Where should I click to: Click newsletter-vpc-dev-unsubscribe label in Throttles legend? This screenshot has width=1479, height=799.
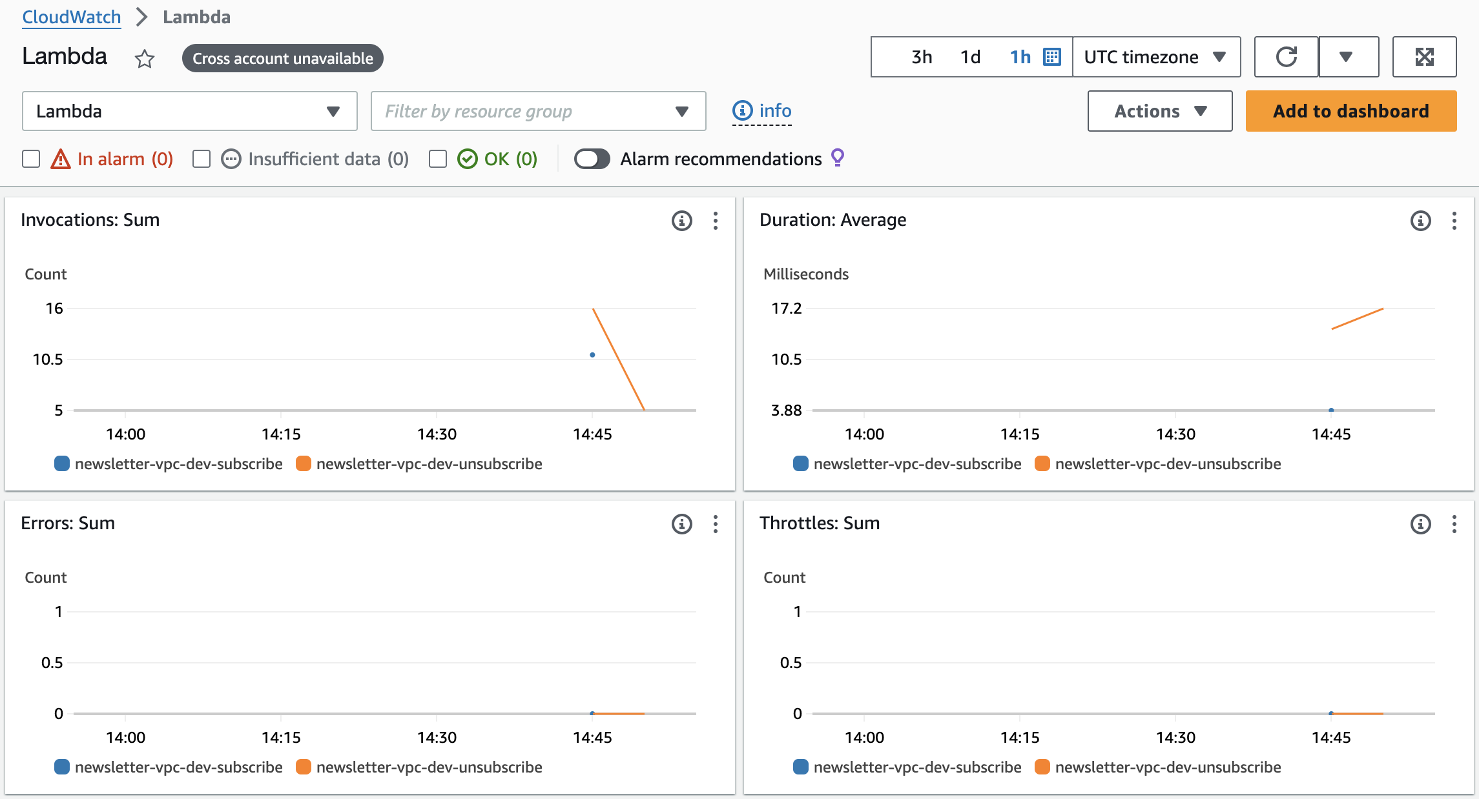click(x=1168, y=767)
